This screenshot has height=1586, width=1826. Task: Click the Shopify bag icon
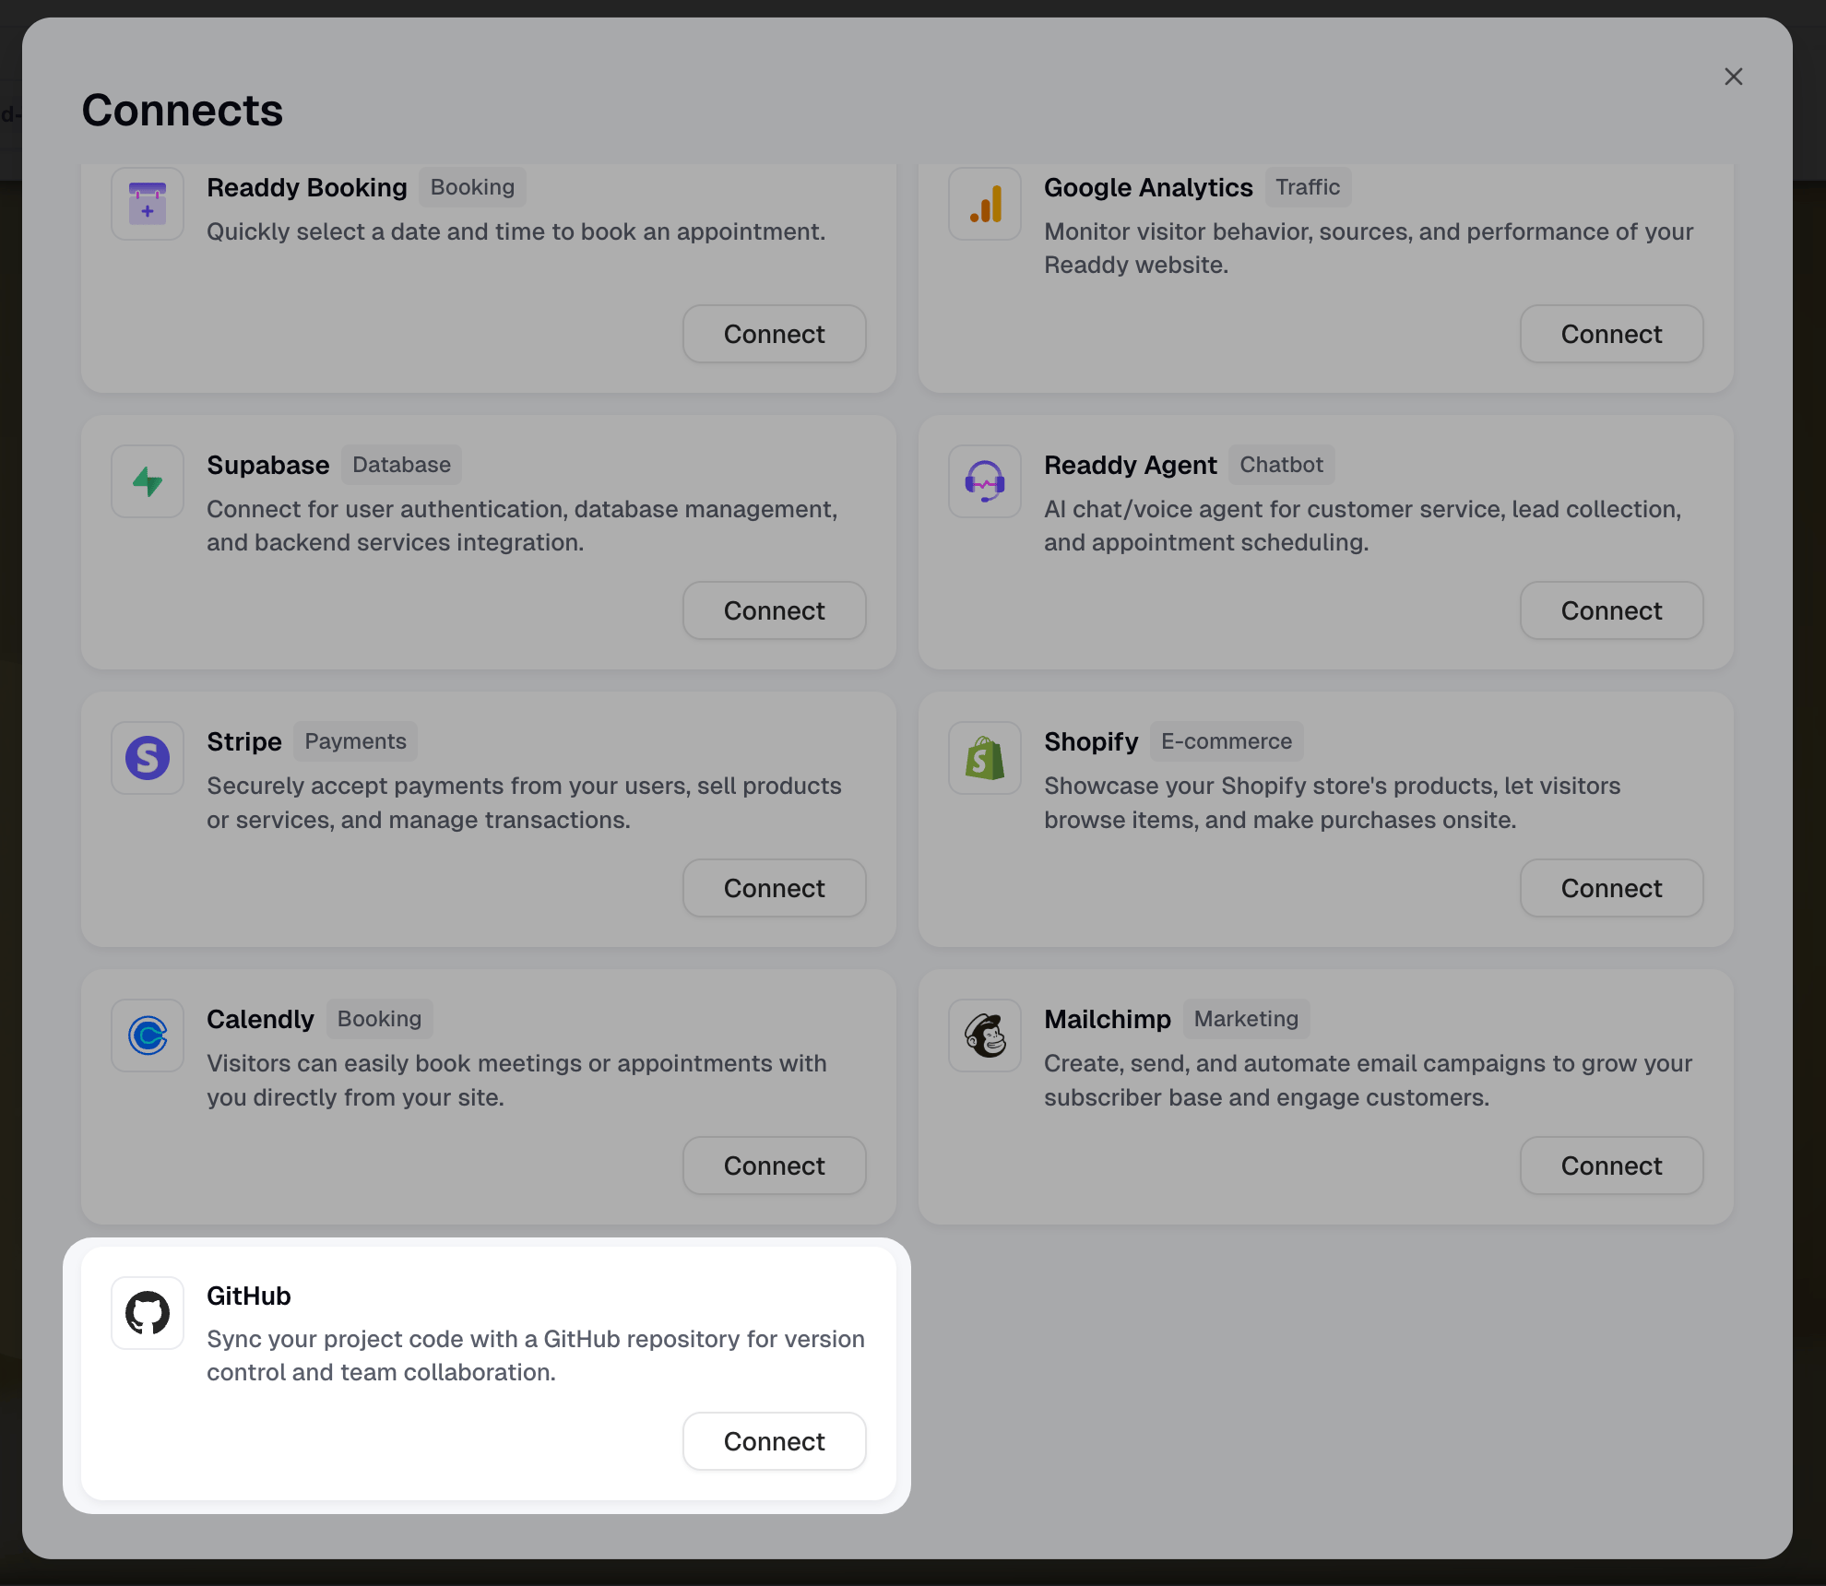point(985,758)
